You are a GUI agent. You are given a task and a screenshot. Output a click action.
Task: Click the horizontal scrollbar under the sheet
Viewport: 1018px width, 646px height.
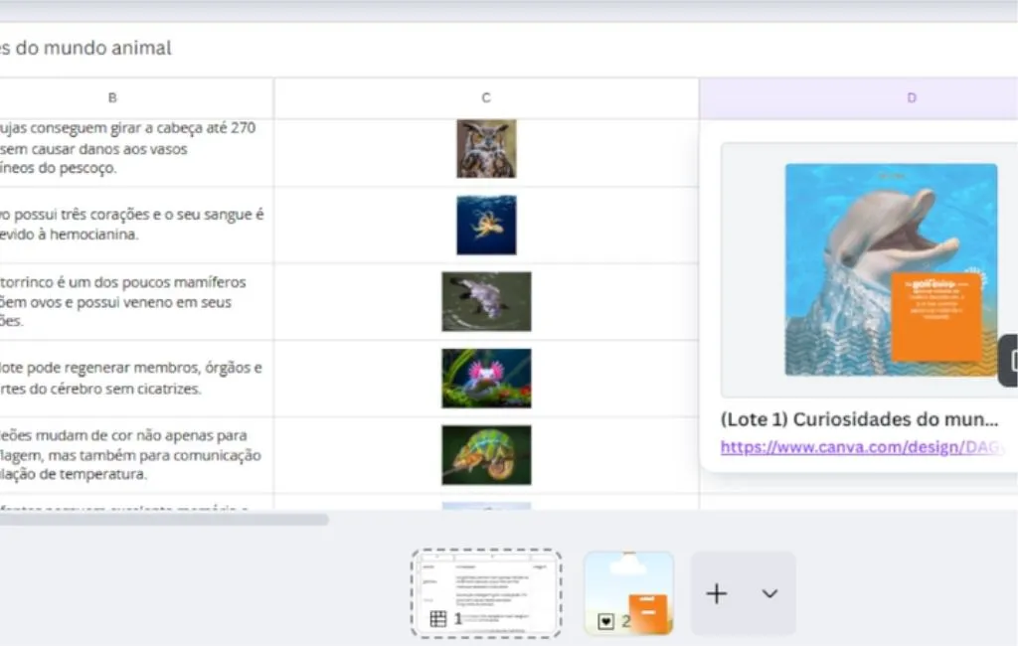pyautogui.click(x=164, y=519)
